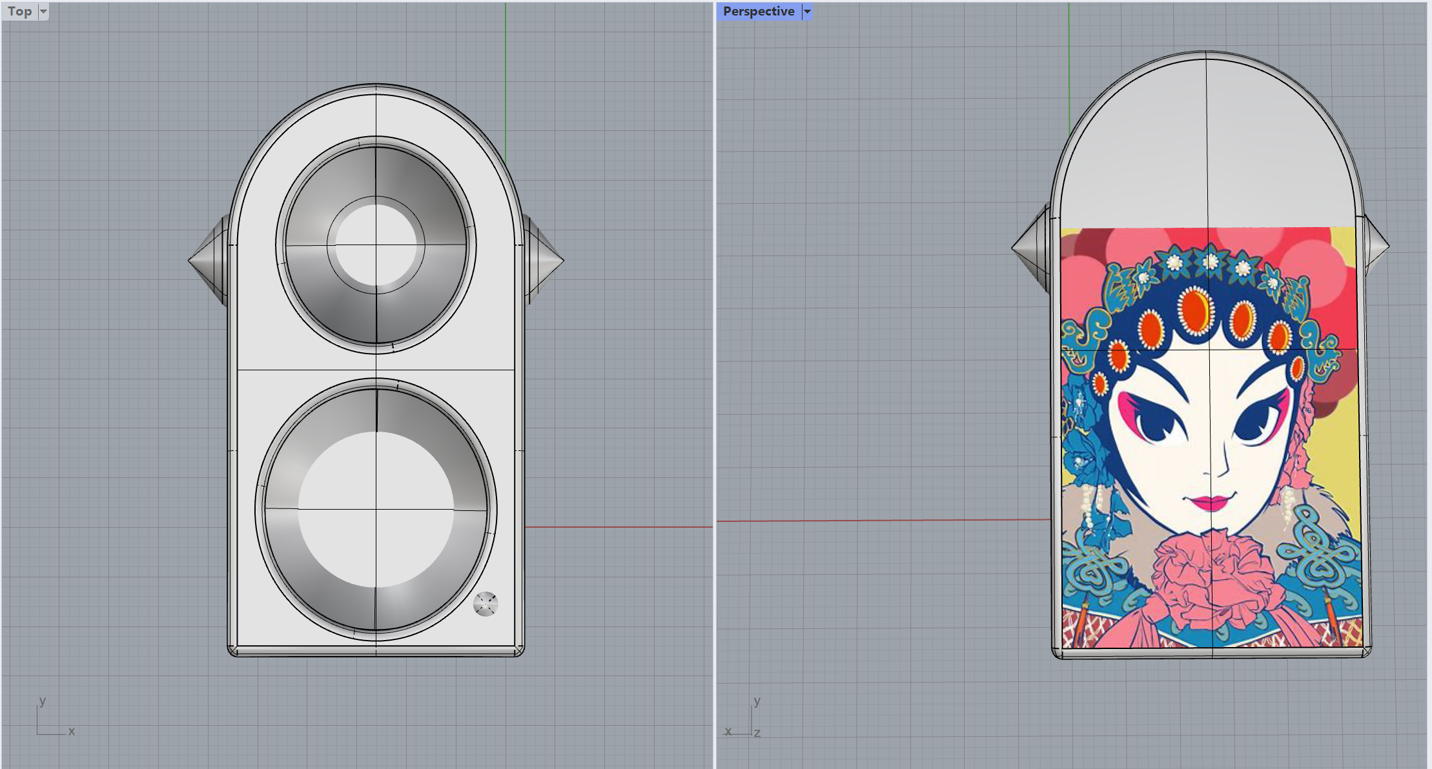
Task: Click the Top viewport title label
Action: (20, 11)
